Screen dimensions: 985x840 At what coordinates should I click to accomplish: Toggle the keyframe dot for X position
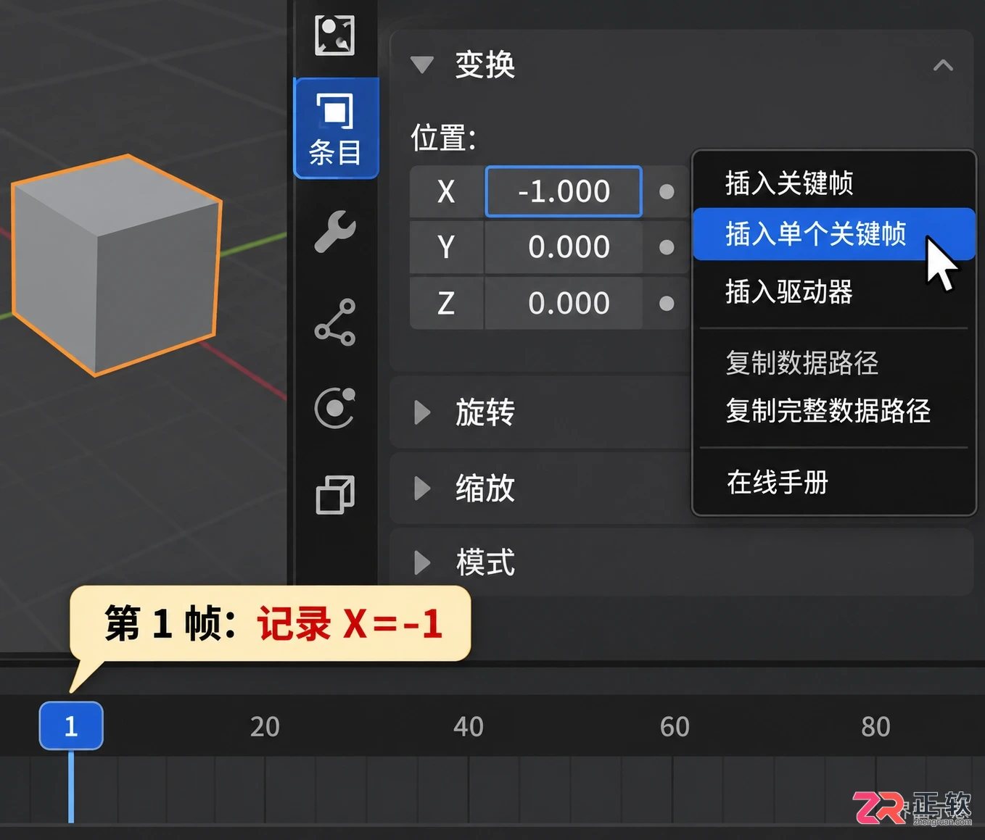point(667,191)
